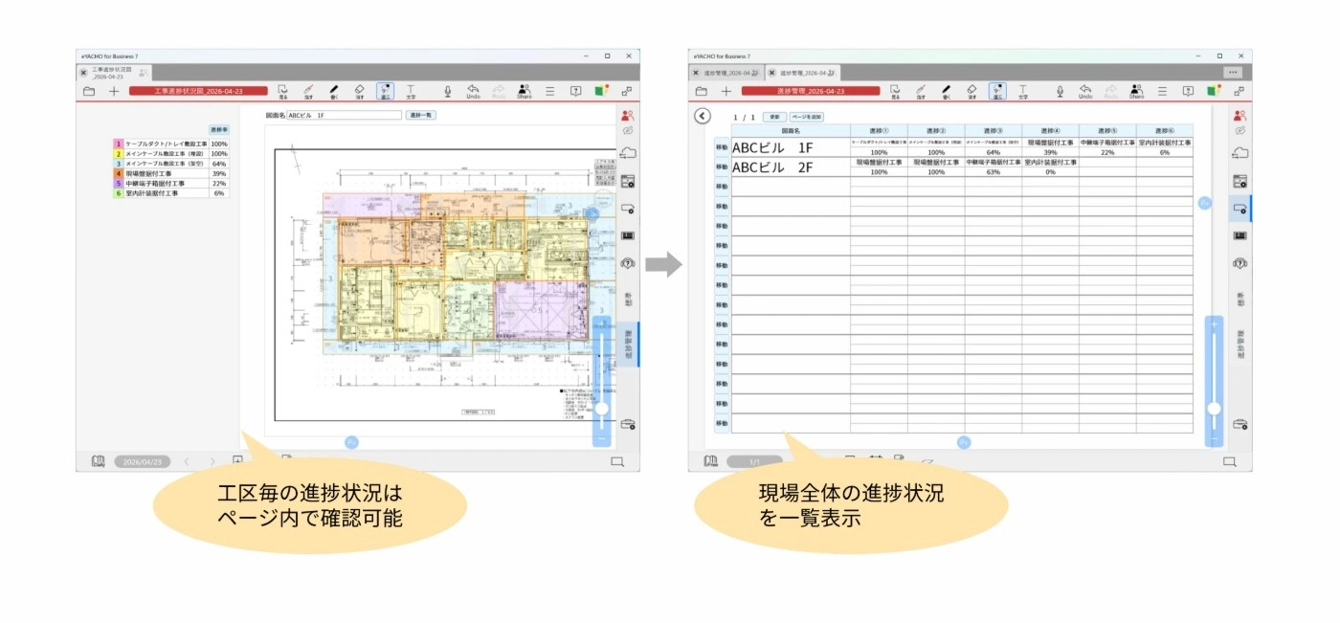Open cloud sync icon in left window sidebar

[628, 153]
